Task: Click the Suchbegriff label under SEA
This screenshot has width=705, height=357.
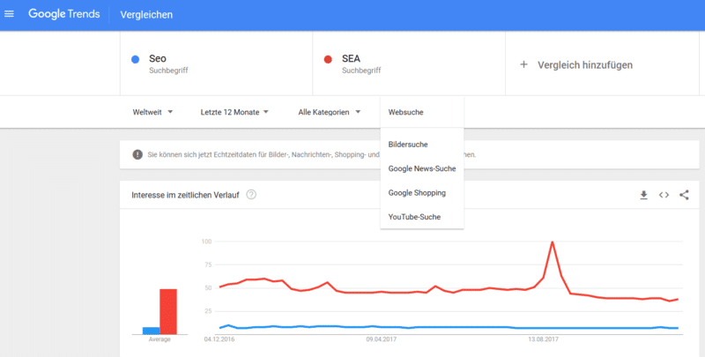Action: [361, 71]
